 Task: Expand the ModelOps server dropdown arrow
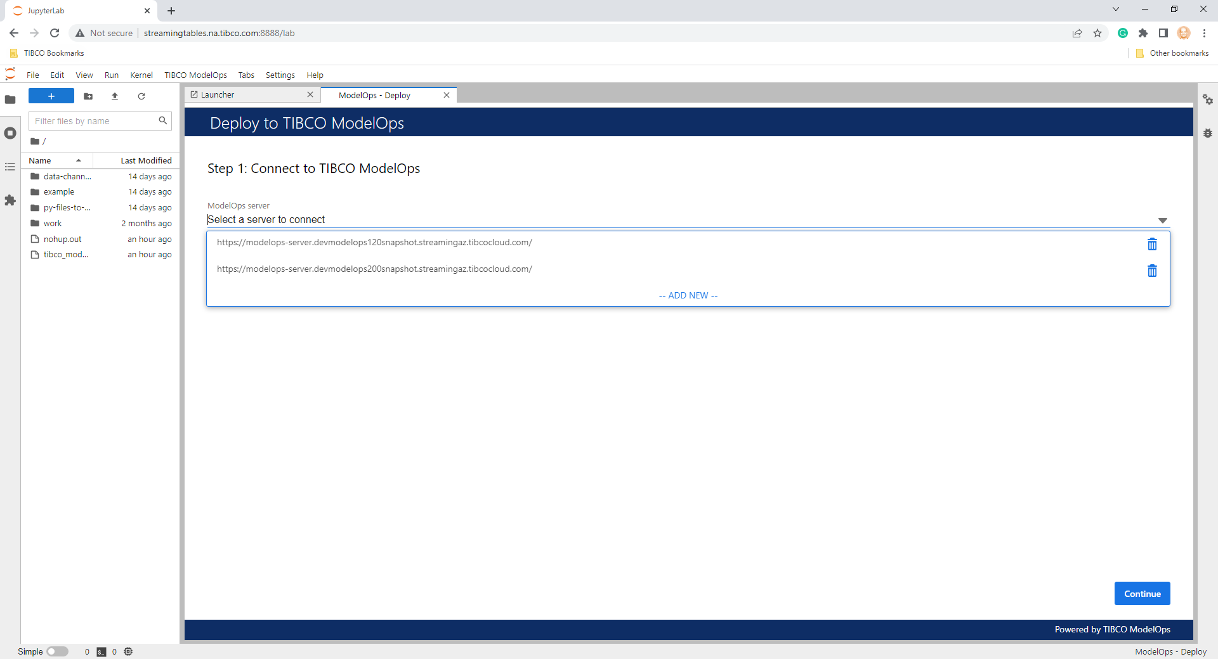coord(1162,221)
